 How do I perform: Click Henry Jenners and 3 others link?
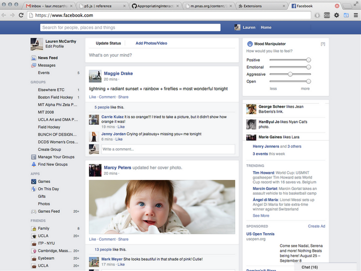pyautogui.click(x=277, y=146)
